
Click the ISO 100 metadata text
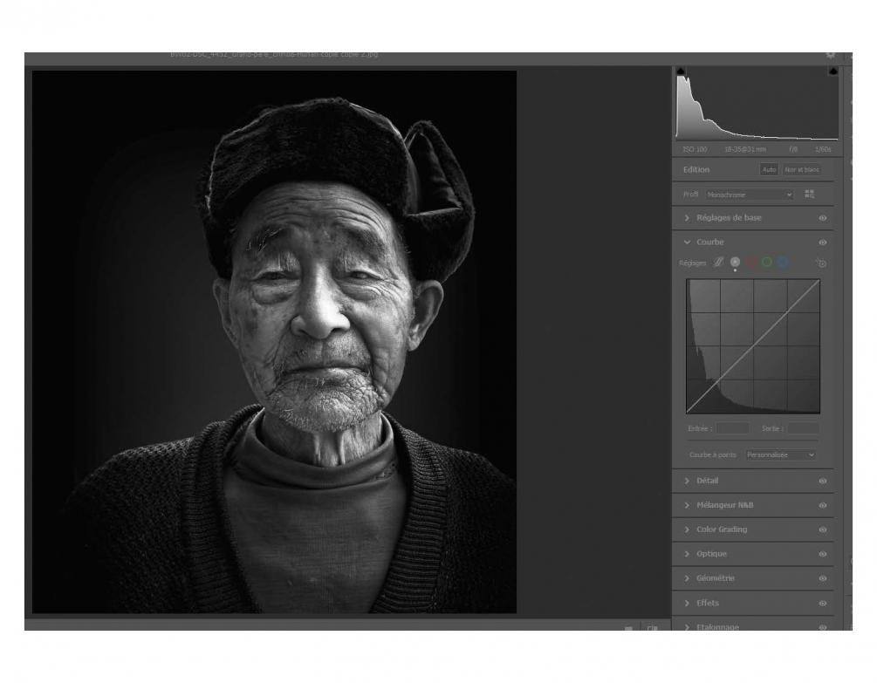click(x=695, y=149)
